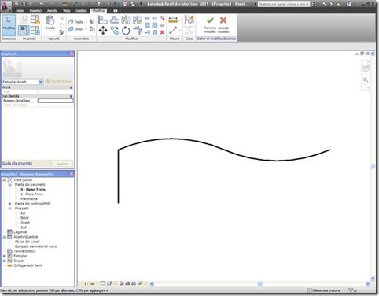Open the Vista ribbon tab

coord(67,11)
